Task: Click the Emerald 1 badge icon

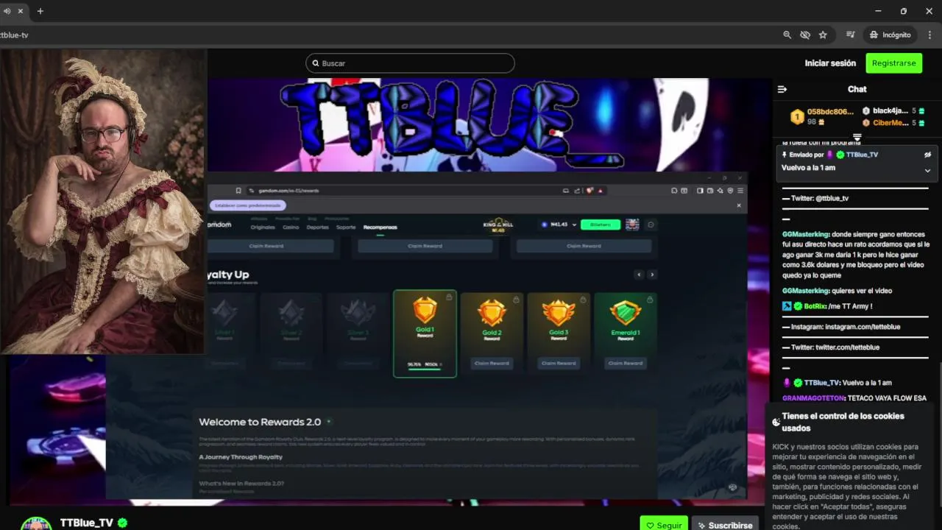Action: pos(626,313)
